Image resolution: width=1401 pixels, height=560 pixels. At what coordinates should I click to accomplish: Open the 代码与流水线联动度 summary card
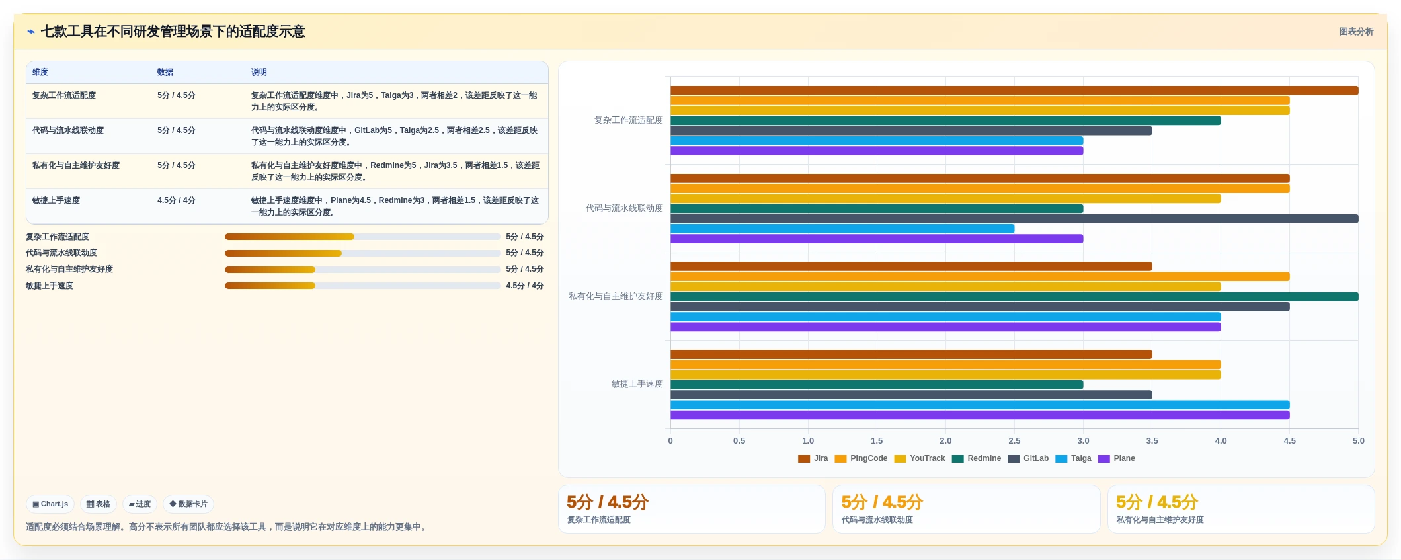(966, 509)
